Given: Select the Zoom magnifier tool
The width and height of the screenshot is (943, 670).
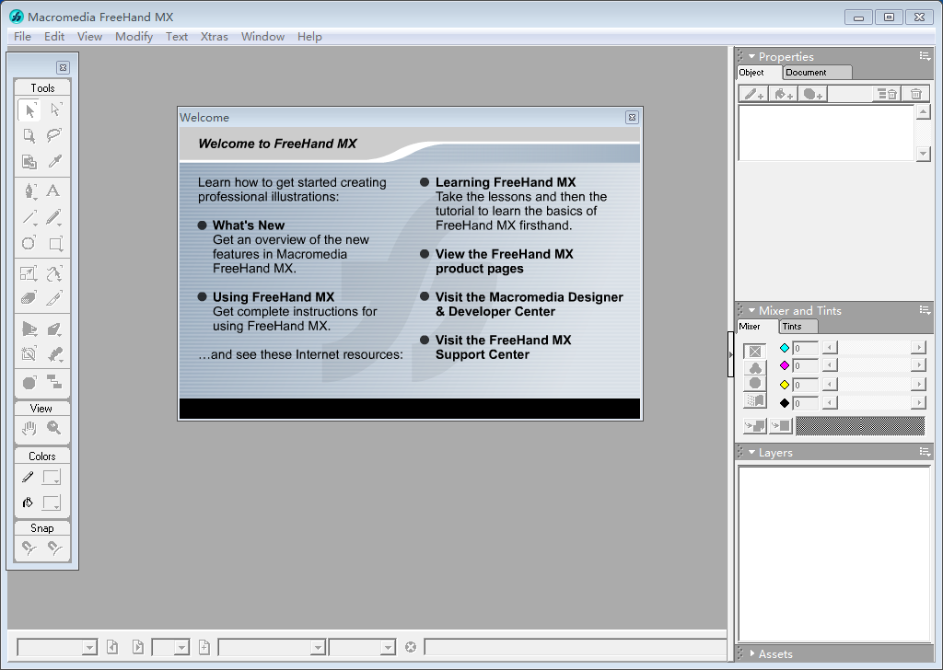Looking at the screenshot, I should coord(54,428).
